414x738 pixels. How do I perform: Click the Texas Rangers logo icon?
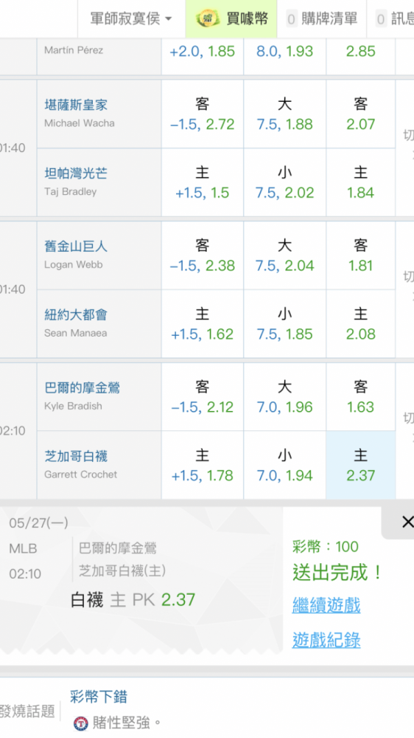click(81, 723)
